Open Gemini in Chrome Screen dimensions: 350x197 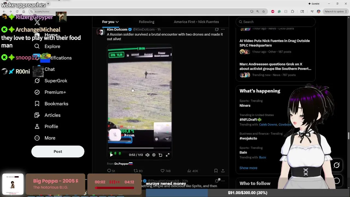tap(314, 4)
